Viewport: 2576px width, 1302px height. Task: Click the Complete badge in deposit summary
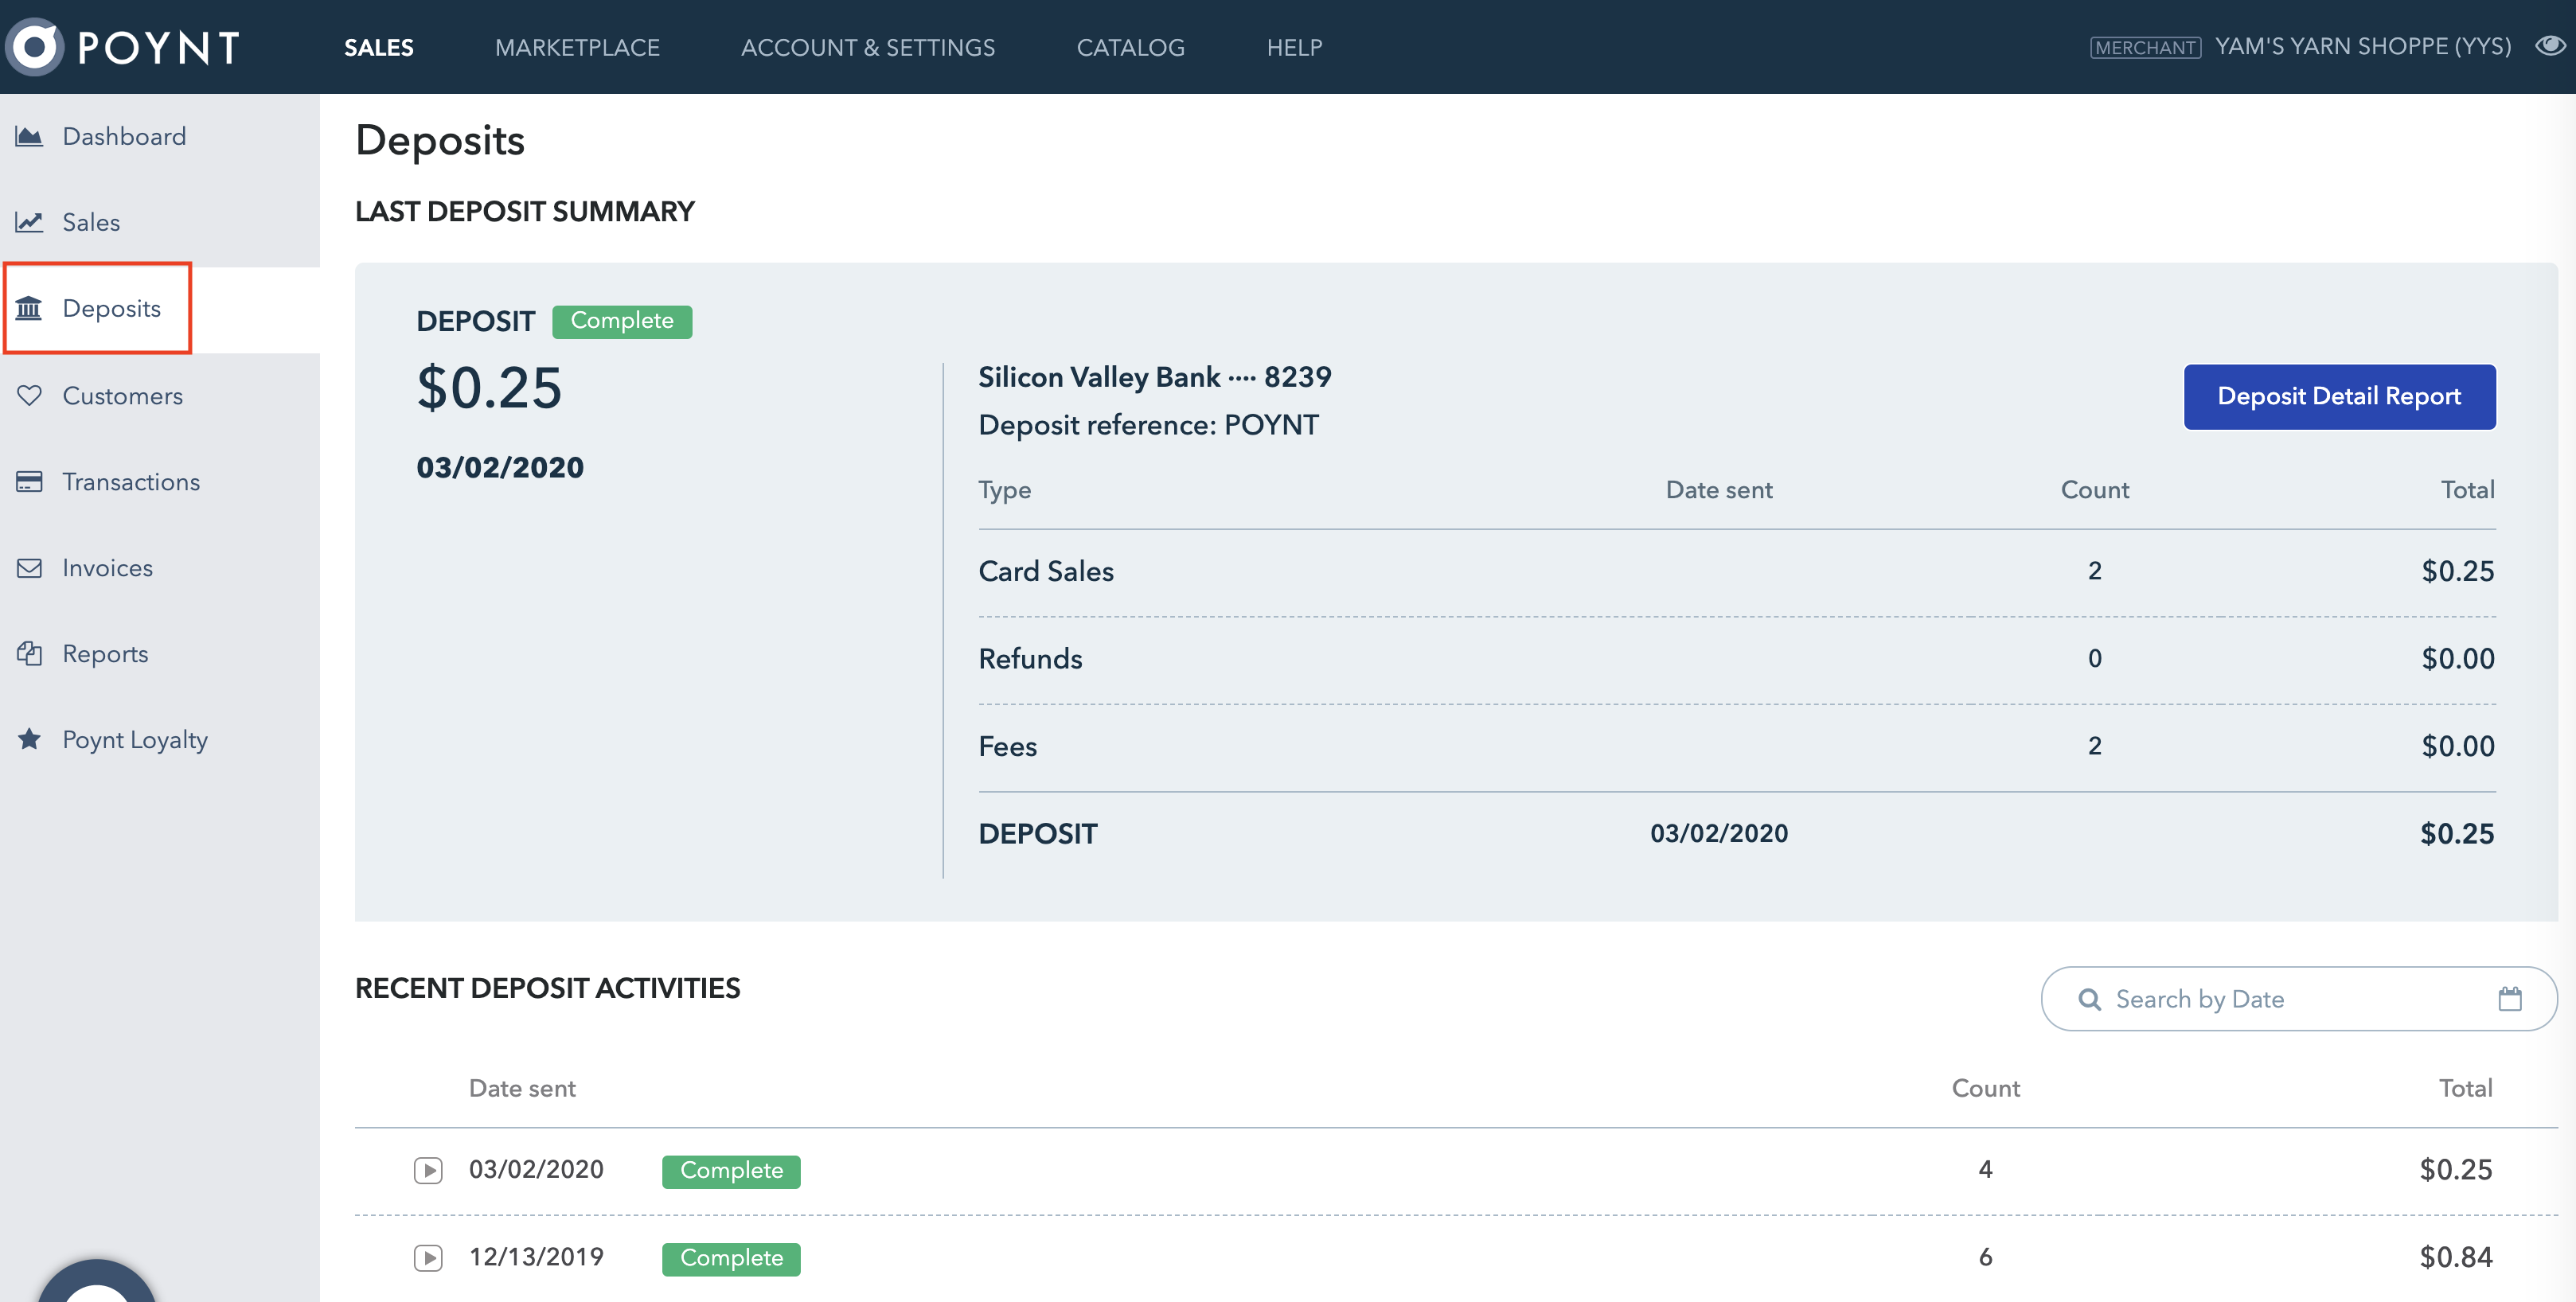coord(622,321)
